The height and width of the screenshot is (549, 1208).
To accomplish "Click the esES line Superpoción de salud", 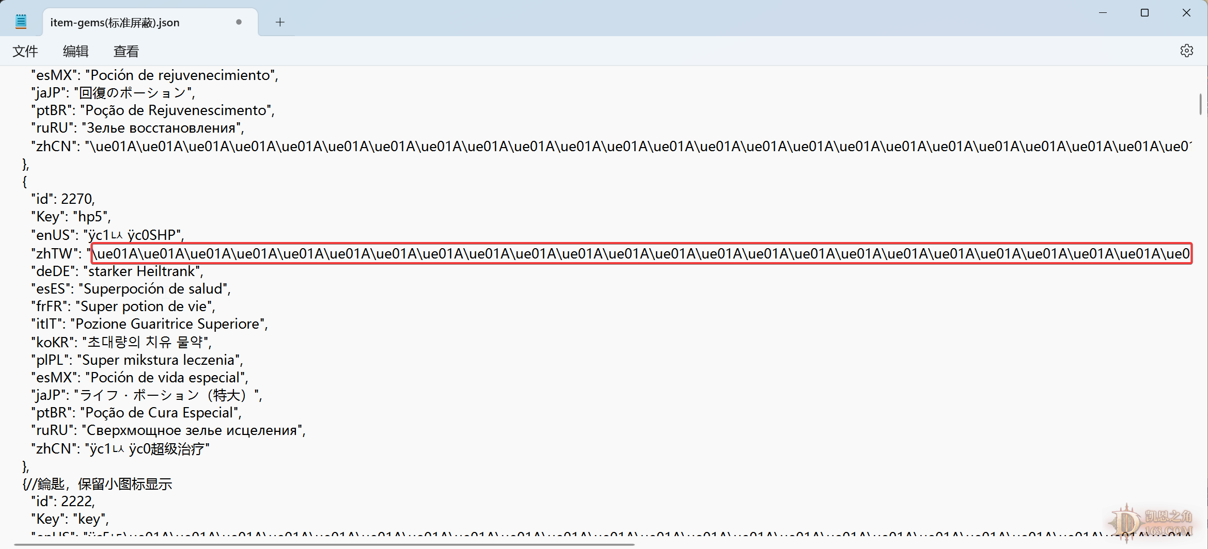I will [x=131, y=289].
